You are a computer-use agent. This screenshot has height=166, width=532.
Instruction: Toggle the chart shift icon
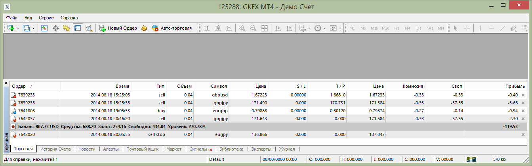(289, 28)
